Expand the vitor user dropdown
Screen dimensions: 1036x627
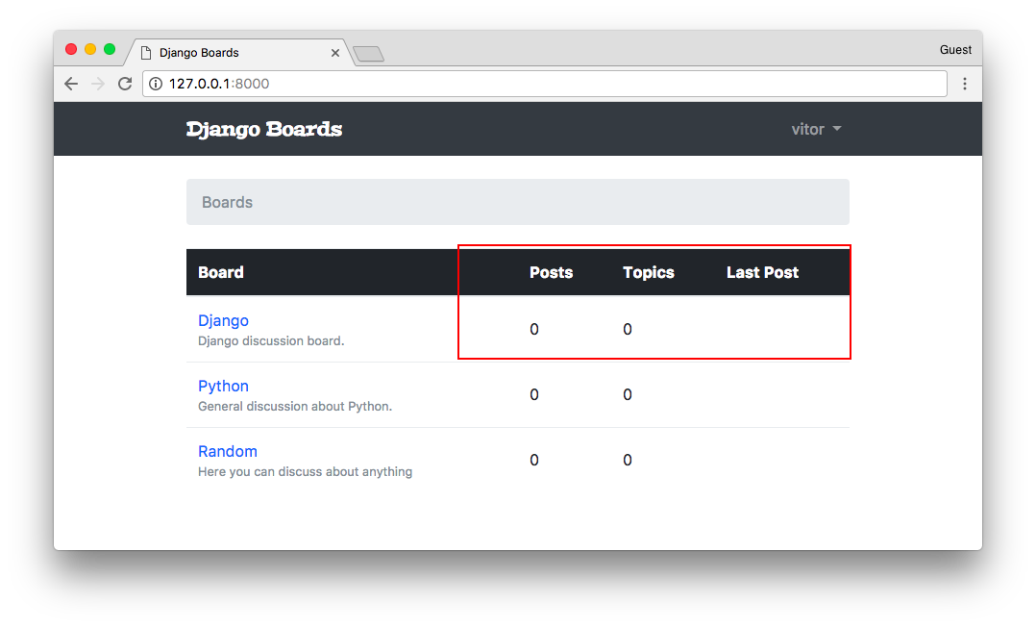pos(816,129)
